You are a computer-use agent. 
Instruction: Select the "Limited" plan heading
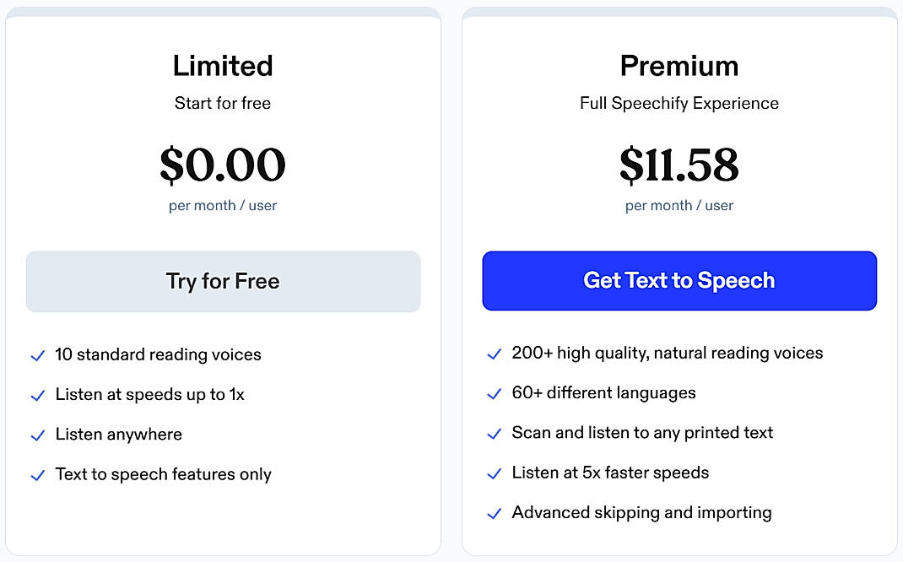[x=222, y=66]
